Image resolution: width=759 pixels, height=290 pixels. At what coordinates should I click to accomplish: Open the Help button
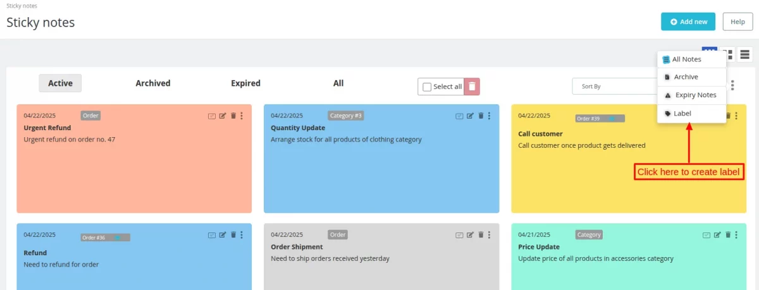click(737, 21)
